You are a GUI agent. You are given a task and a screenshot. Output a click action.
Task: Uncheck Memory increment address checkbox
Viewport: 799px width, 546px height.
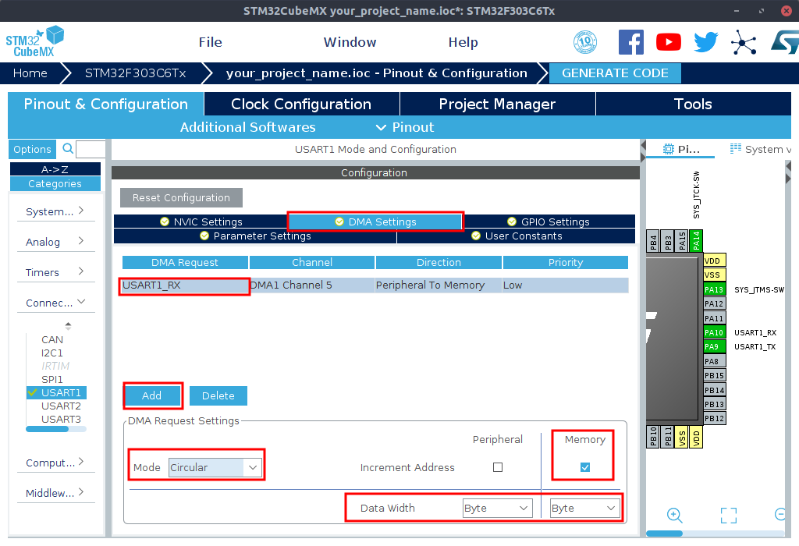pyautogui.click(x=585, y=467)
